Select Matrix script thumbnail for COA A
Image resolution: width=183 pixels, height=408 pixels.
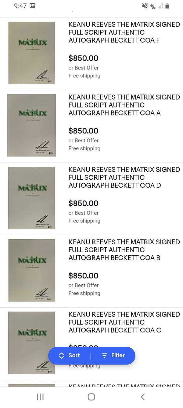pyautogui.click(x=31, y=125)
